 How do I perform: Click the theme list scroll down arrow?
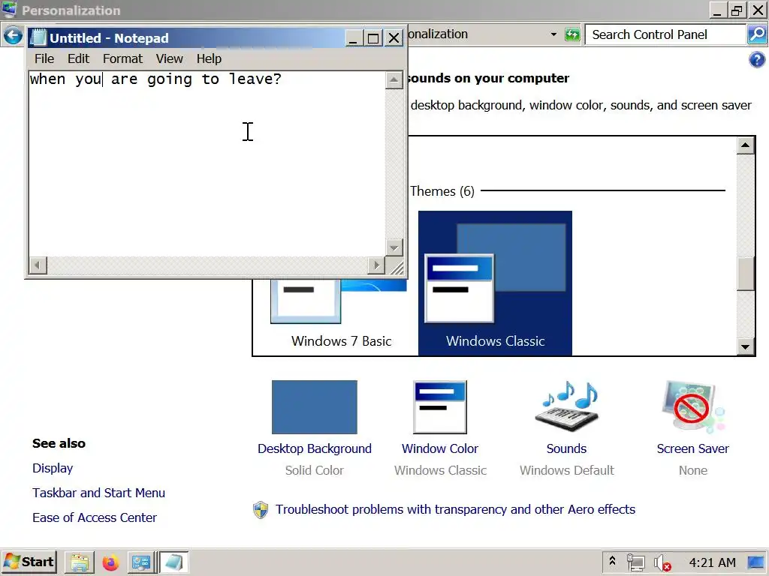point(746,346)
